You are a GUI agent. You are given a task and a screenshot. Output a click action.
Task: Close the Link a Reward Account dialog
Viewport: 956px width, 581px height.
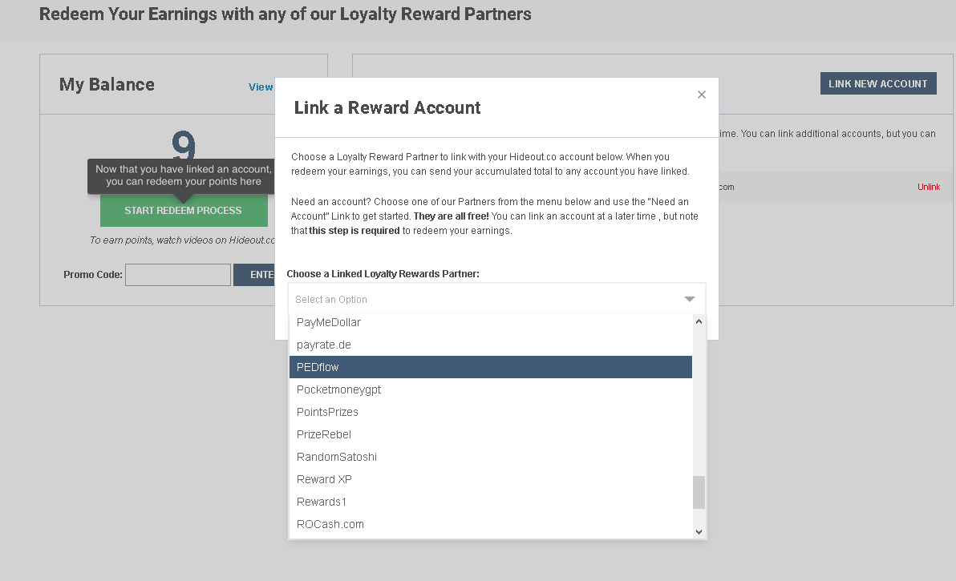point(702,95)
